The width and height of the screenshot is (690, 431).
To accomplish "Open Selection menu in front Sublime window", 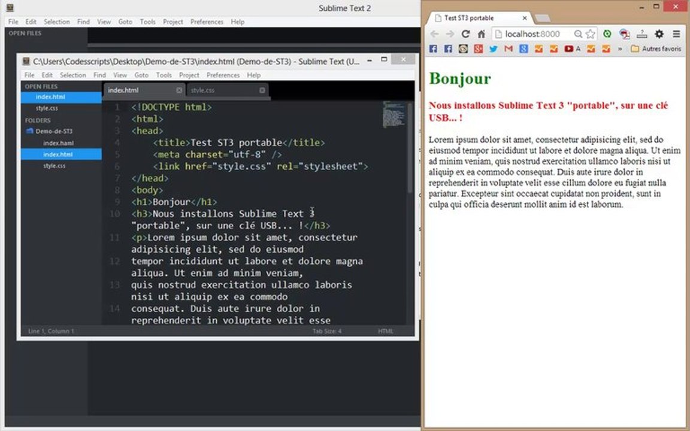I will tap(73, 75).
